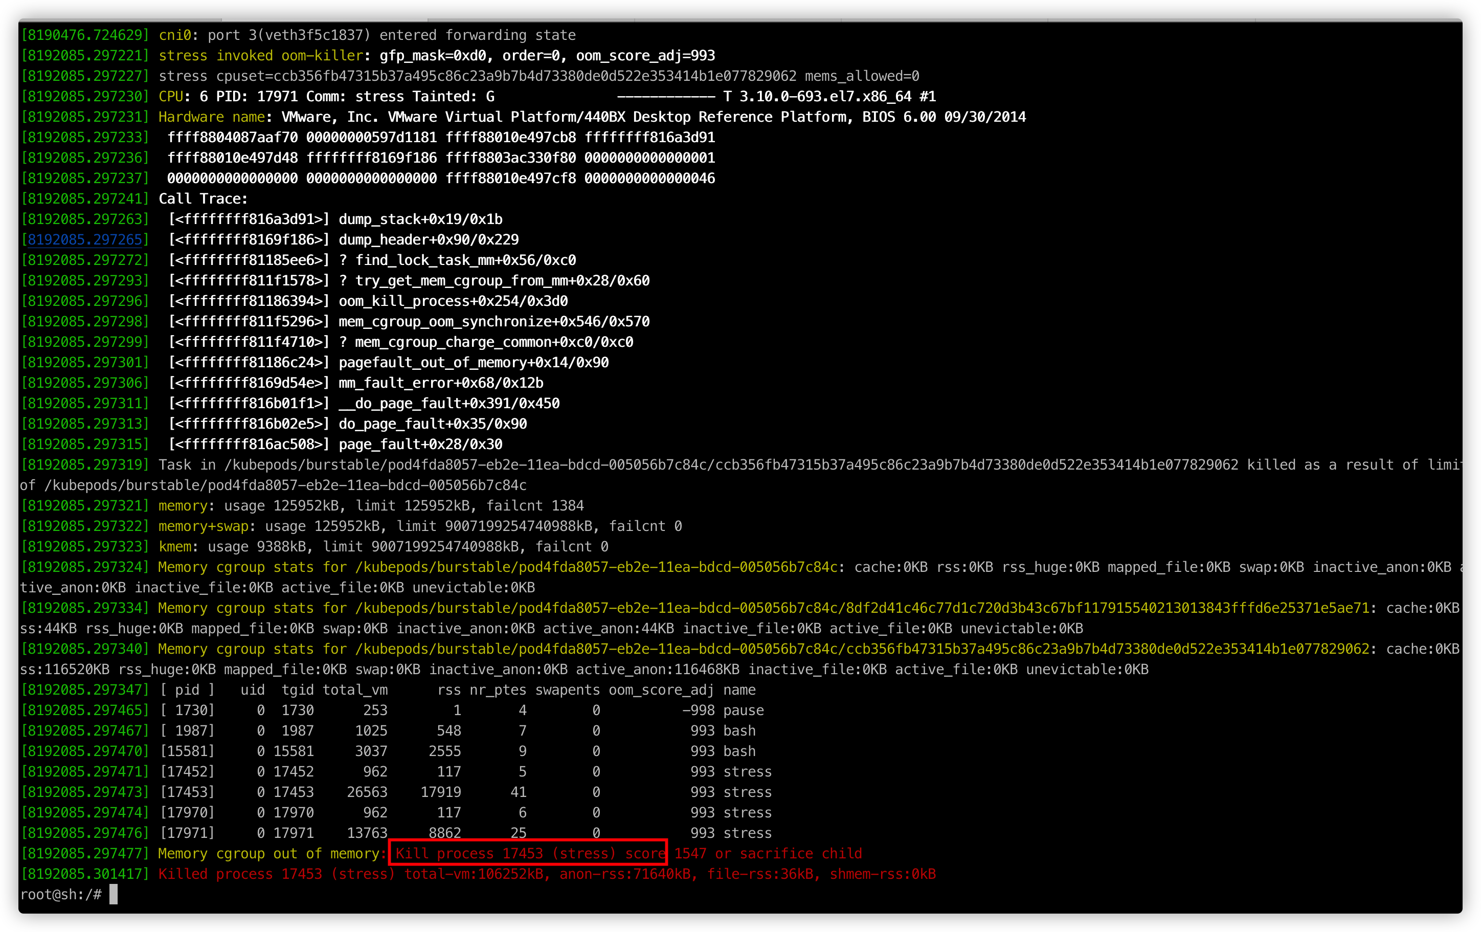Click 'dump_stack+0x19/0x1b' trace entry
This screenshot has width=1481, height=932.
click(420, 219)
